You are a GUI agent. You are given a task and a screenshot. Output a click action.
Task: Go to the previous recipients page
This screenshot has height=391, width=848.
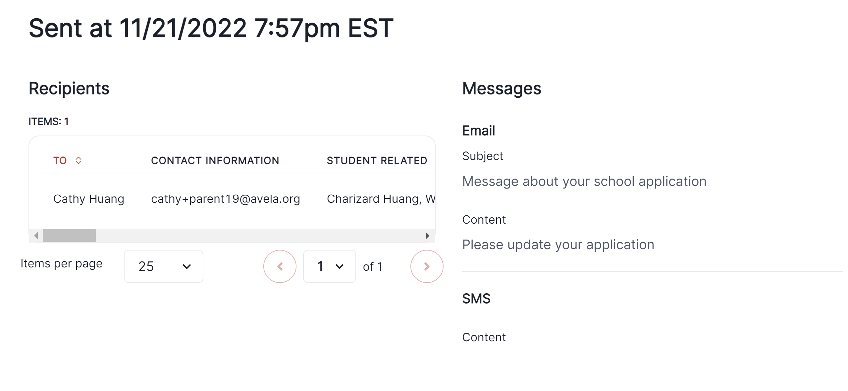point(280,266)
